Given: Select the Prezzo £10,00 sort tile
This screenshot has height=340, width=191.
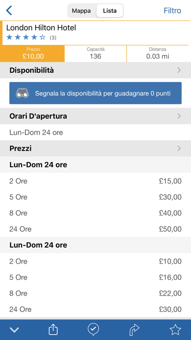Looking at the screenshot, I should coord(33,54).
